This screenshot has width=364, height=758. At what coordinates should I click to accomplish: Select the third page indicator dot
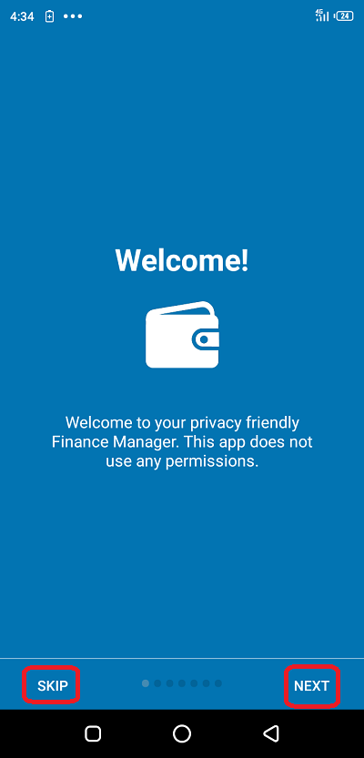point(169,683)
